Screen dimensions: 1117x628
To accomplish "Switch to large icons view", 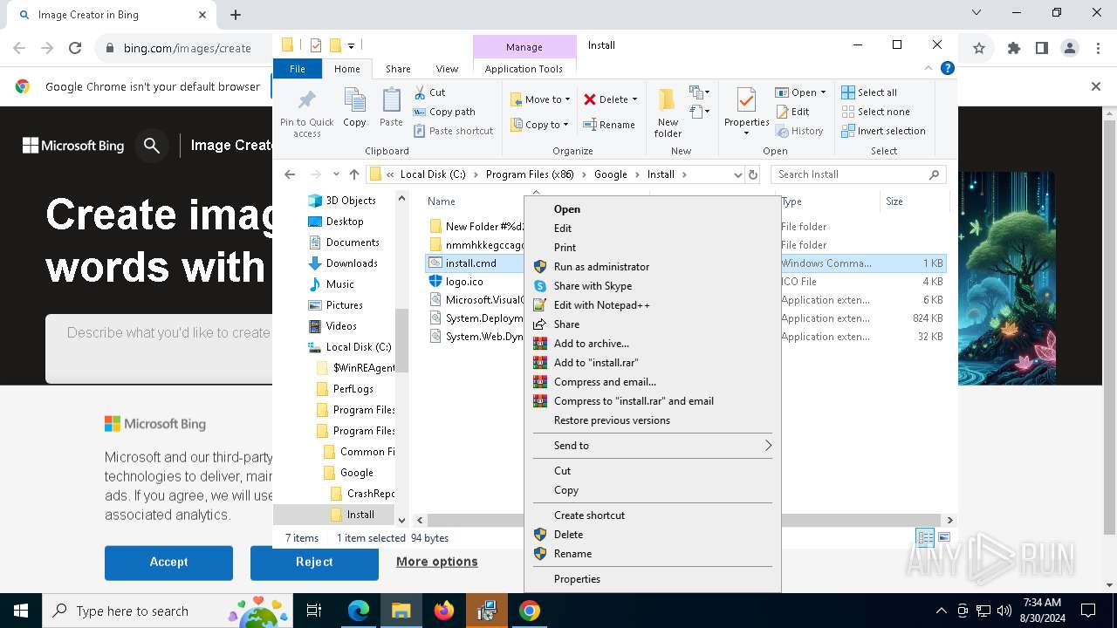I will (944, 537).
